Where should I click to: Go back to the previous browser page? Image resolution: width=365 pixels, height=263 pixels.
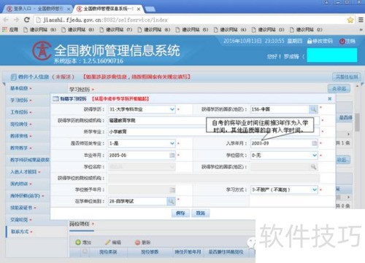click(x=6, y=20)
